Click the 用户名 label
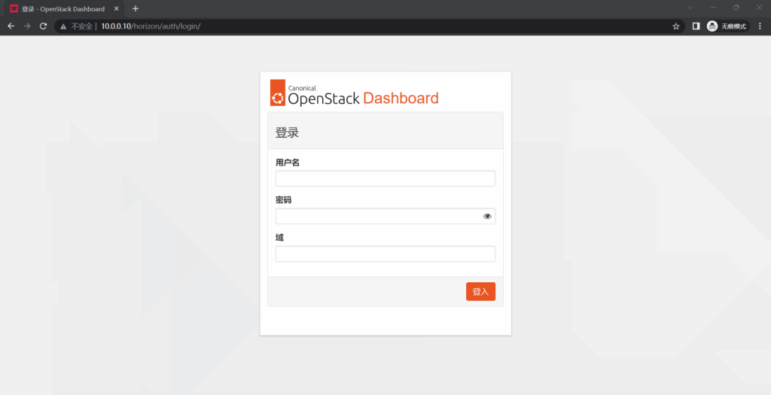The image size is (771, 395). click(288, 163)
